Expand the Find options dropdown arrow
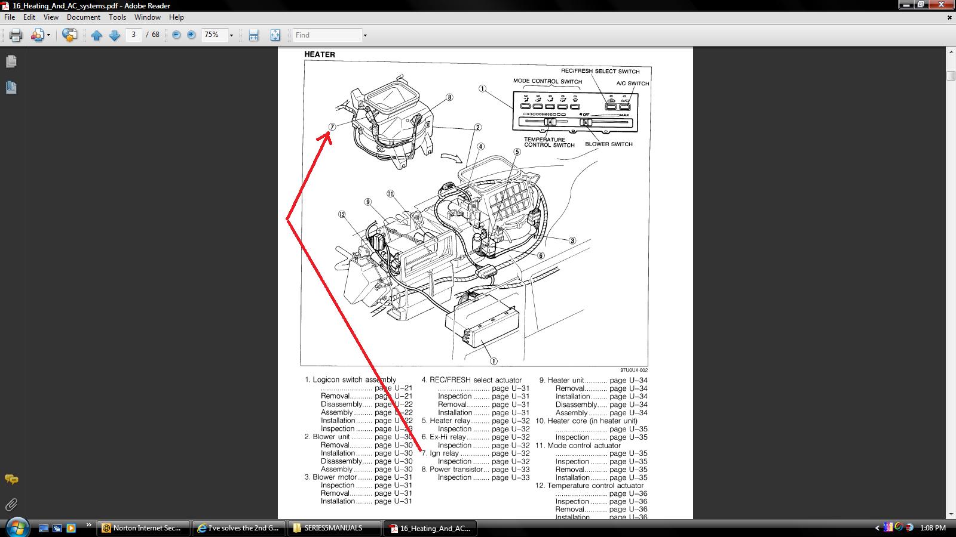Image resolution: width=956 pixels, height=537 pixels. [365, 35]
